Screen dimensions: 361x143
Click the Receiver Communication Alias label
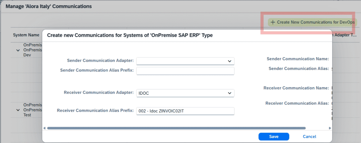point(297,103)
